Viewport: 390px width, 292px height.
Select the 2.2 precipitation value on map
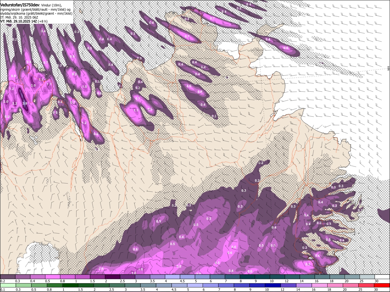tap(15, 104)
